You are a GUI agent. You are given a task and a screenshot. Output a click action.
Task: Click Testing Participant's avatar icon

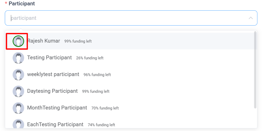[x=18, y=58]
